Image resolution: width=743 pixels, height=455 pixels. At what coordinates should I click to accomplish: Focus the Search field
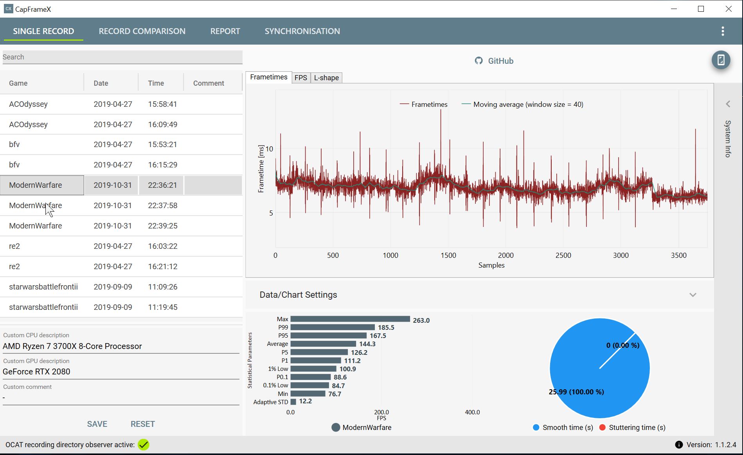(122, 57)
